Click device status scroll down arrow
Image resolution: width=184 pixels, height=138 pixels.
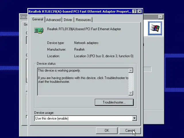coord(131,93)
